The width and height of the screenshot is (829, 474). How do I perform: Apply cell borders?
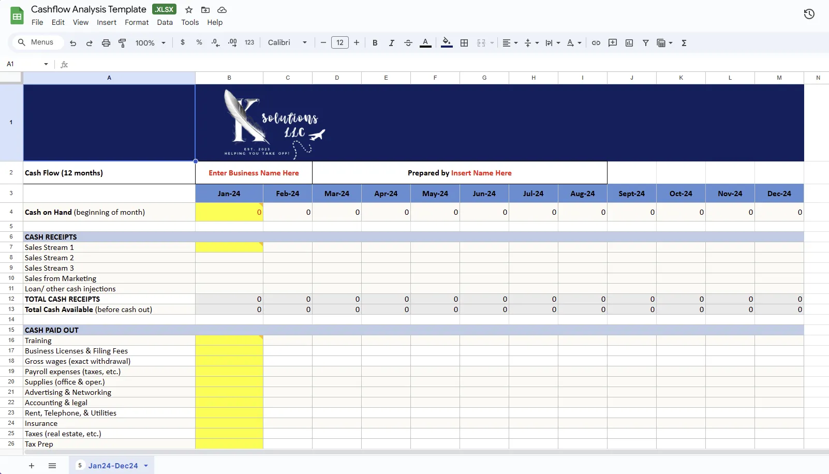point(464,42)
